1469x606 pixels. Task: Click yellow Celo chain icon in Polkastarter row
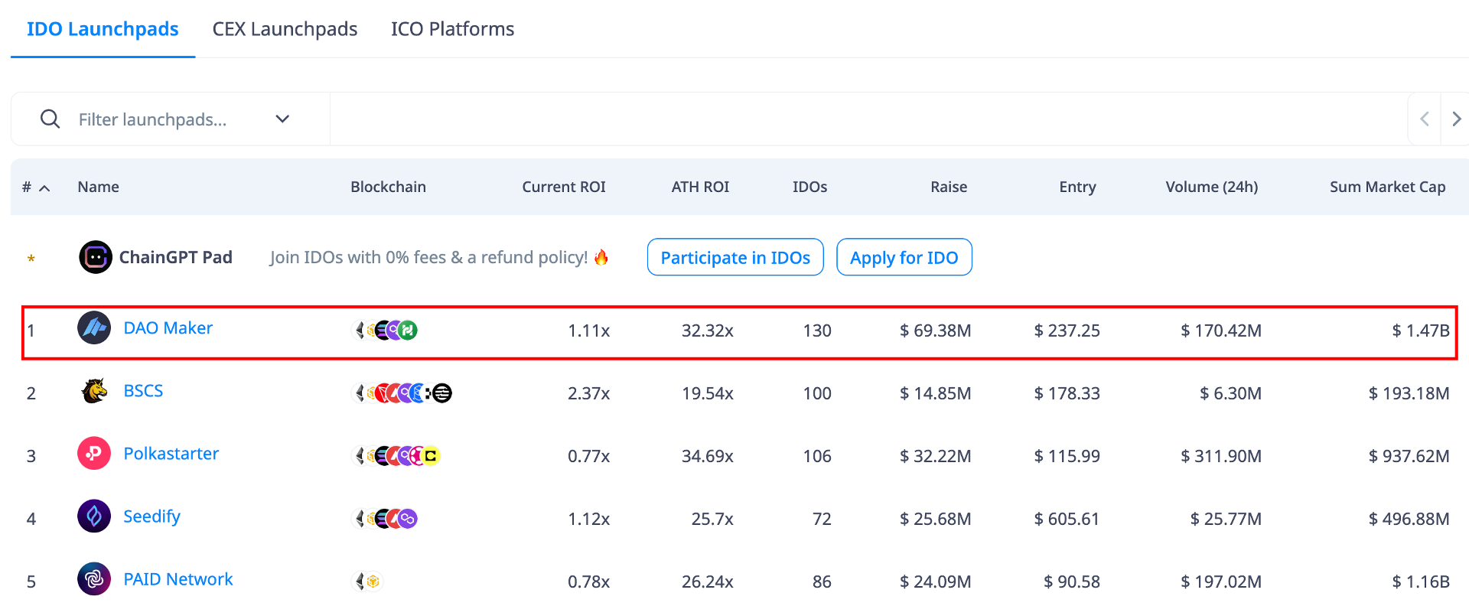point(431,456)
